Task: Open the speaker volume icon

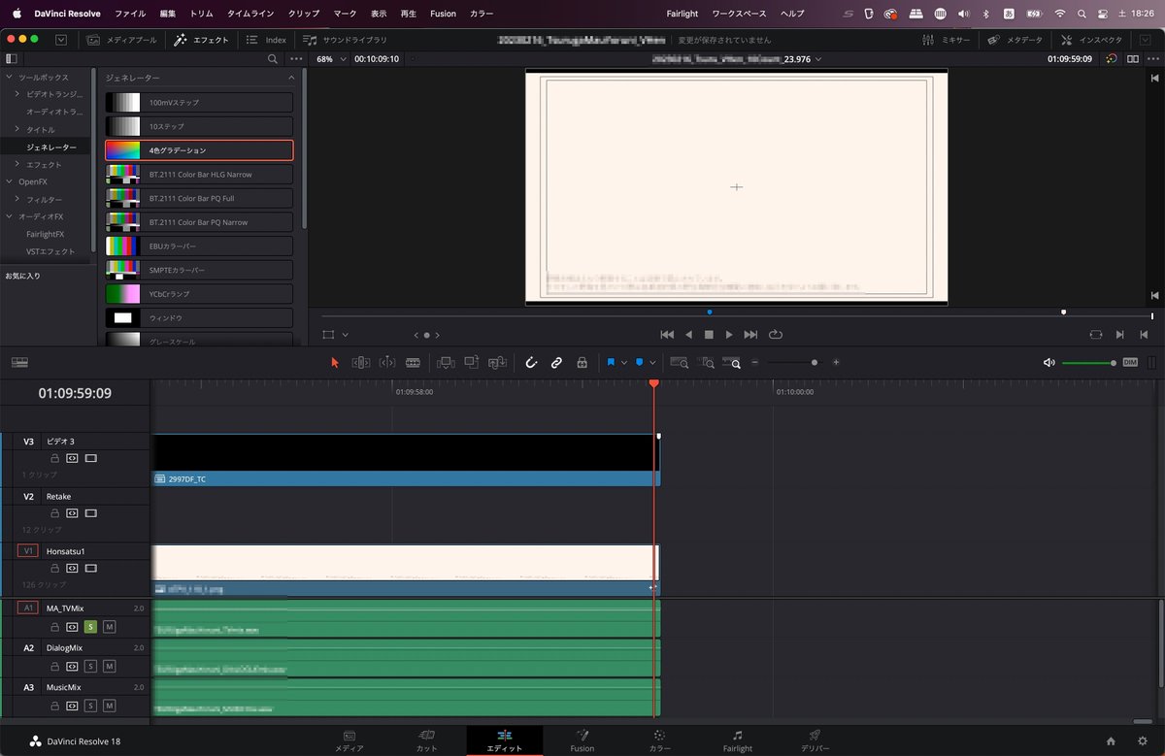Action: tap(1048, 362)
